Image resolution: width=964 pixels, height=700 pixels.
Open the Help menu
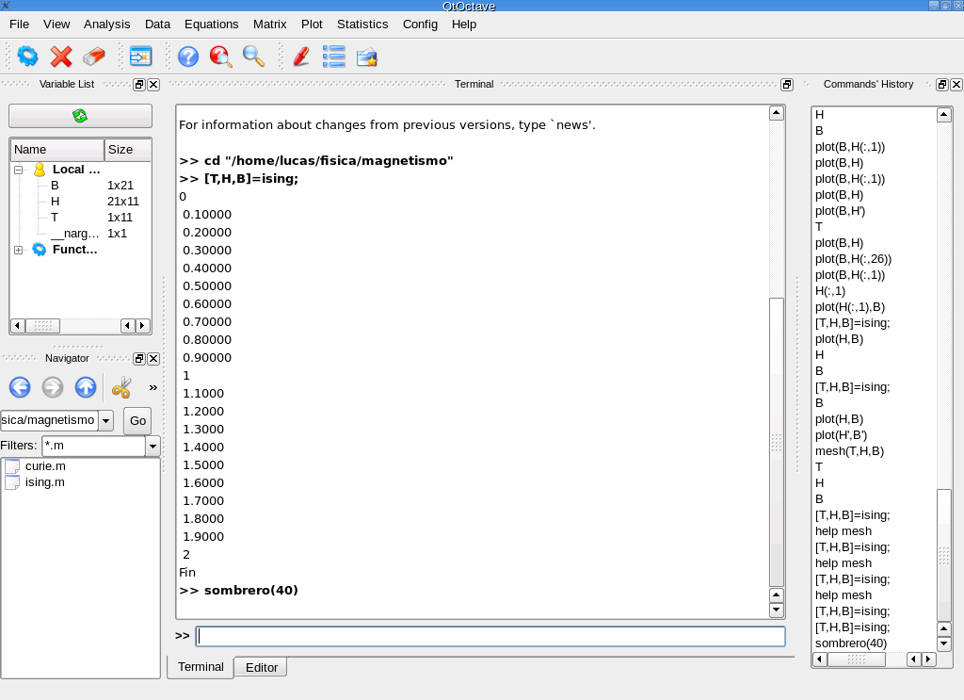(464, 24)
